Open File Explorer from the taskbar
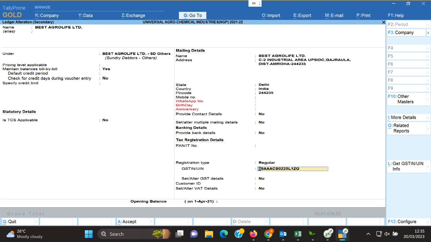 209,234
